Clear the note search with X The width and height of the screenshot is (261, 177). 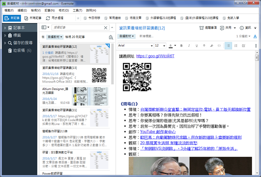(106, 28)
